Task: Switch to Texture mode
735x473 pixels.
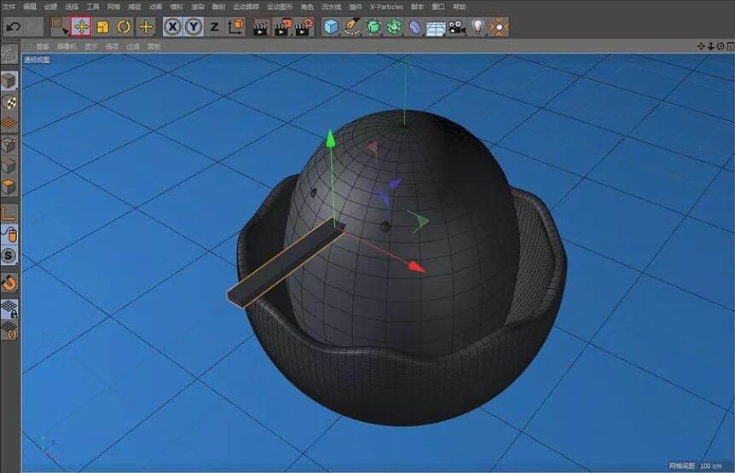Action: [x=9, y=102]
